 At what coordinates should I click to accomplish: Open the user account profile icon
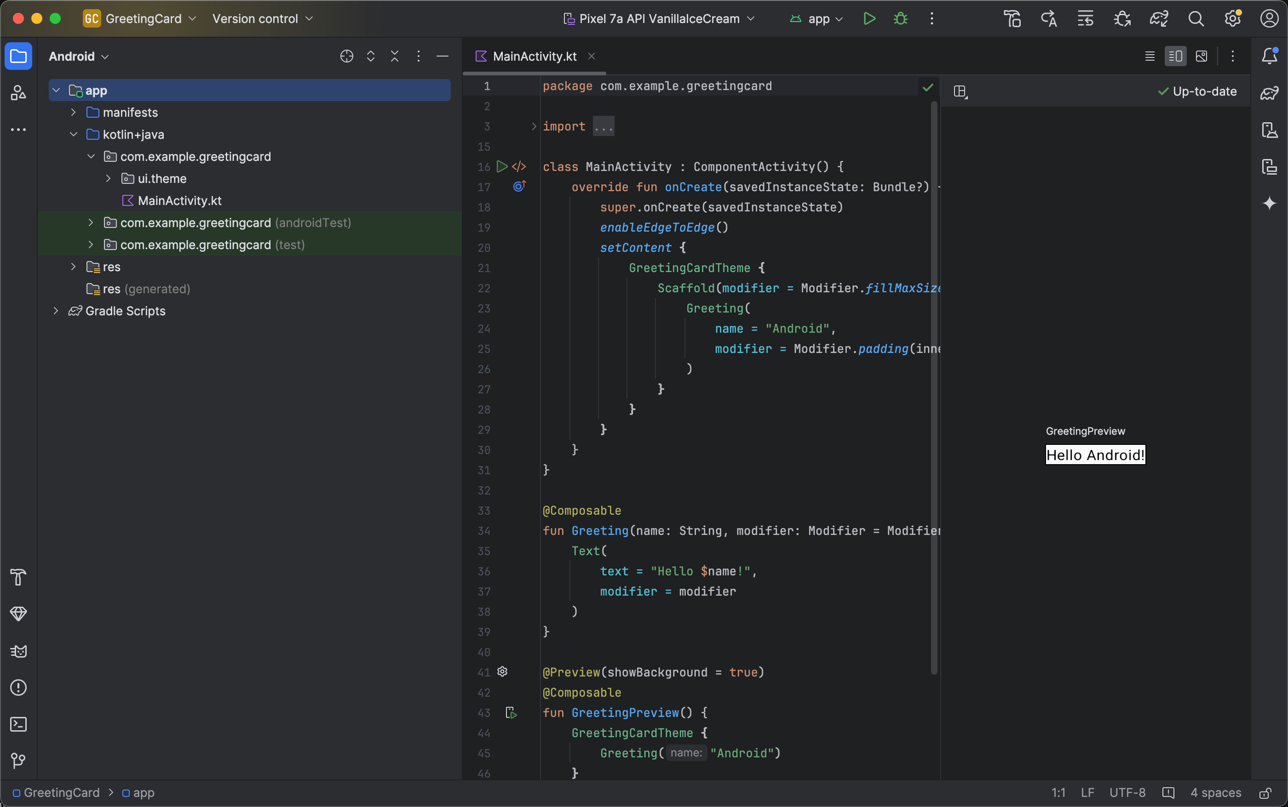pyautogui.click(x=1269, y=19)
